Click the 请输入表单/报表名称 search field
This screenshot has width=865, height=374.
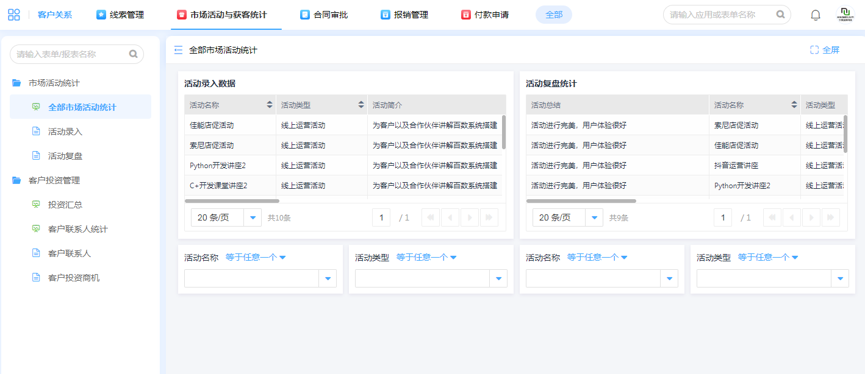pos(70,54)
